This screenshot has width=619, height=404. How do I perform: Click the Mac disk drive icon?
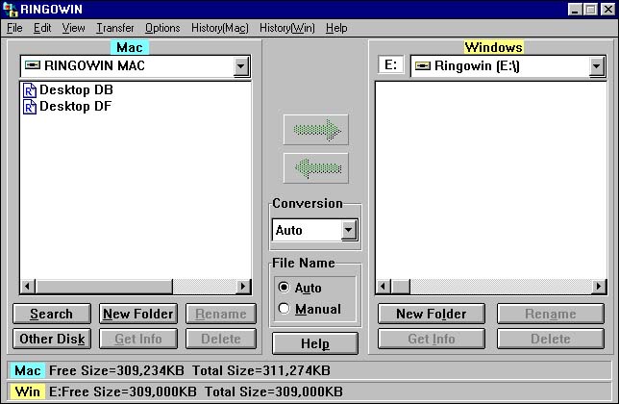pos(32,66)
